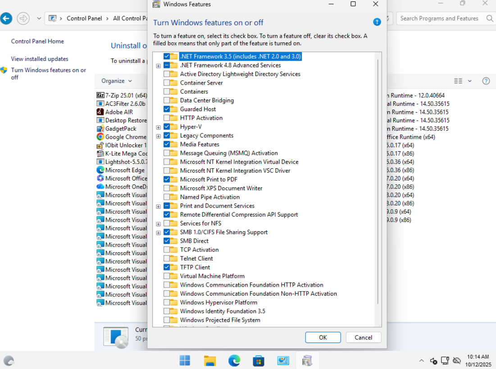Select the IObit Unlocker icon
The height and width of the screenshot is (369, 496).
(x=100, y=145)
